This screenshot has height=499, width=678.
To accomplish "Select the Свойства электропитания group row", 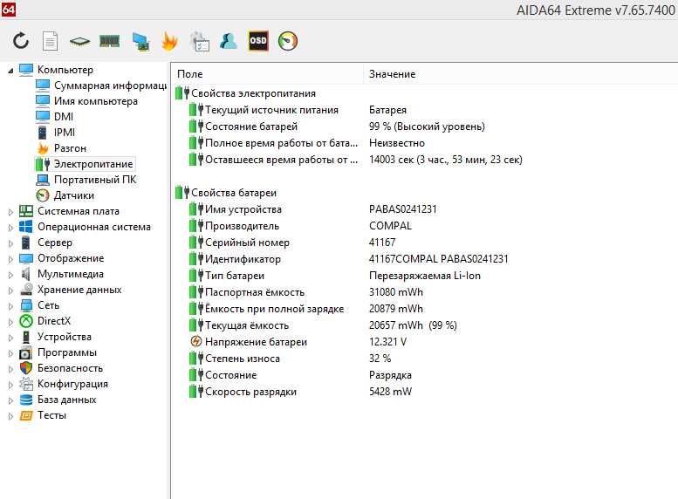I will pos(425,93).
